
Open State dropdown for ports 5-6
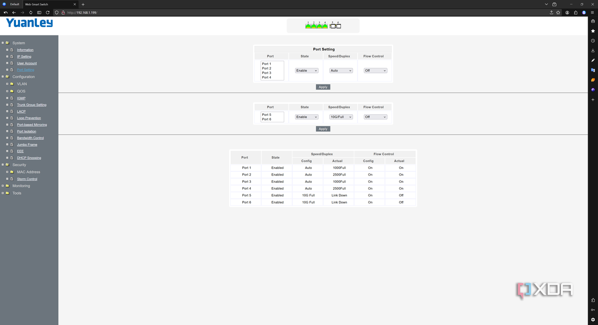[x=307, y=117]
